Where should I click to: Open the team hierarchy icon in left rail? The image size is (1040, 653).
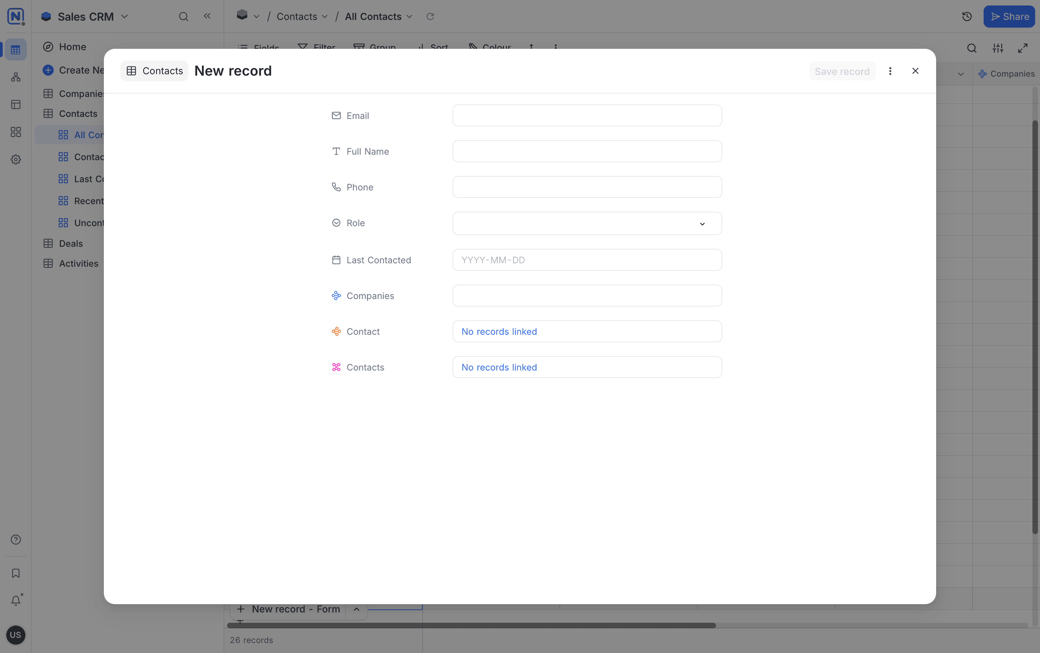click(15, 77)
